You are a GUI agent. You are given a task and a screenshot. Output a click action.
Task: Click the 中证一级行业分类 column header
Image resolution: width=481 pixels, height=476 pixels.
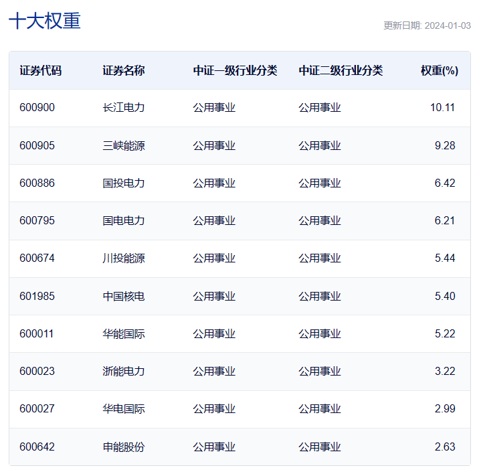(x=235, y=70)
